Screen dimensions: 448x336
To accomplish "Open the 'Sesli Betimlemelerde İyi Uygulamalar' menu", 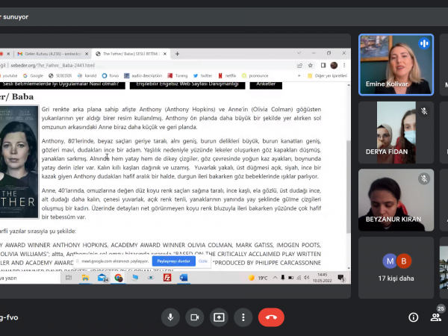I will (x=61, y=84).
